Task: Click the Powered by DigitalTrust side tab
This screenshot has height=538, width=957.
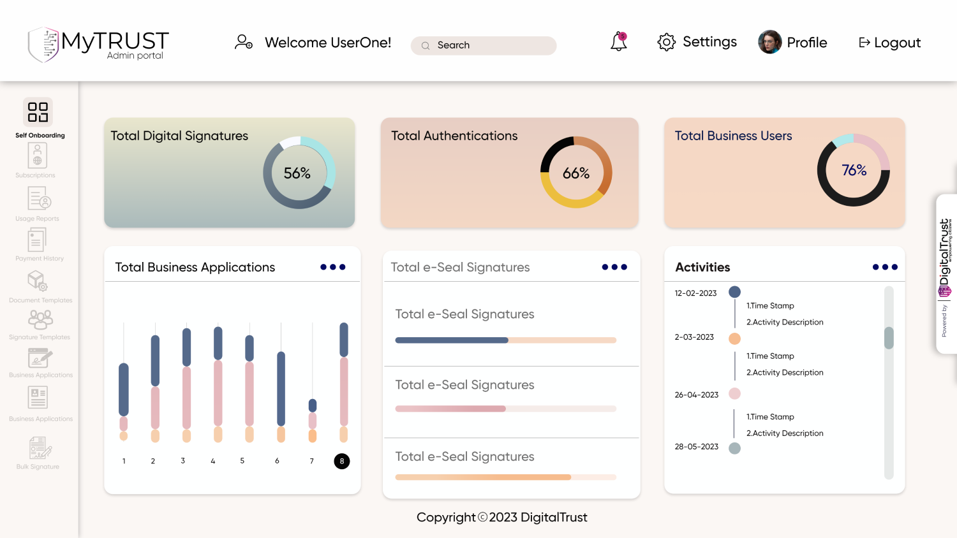Action: 946,274
